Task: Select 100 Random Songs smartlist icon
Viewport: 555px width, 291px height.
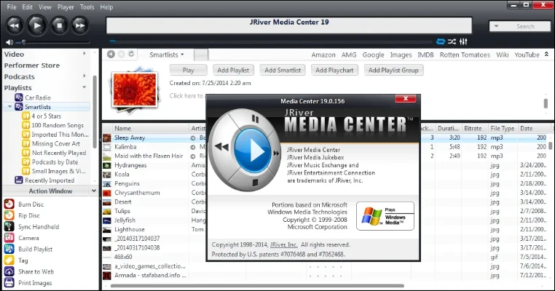Action: [25, 125]
